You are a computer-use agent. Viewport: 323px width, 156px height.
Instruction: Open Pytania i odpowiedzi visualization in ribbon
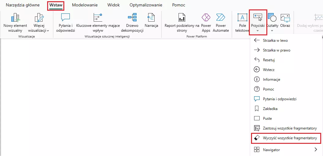tap(66, 18)
